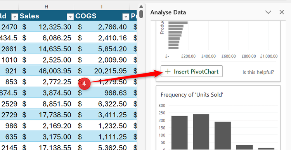The height and width of the screenshot is (150, 291).
Task: Click the Sales header cell
Action: 46,16
